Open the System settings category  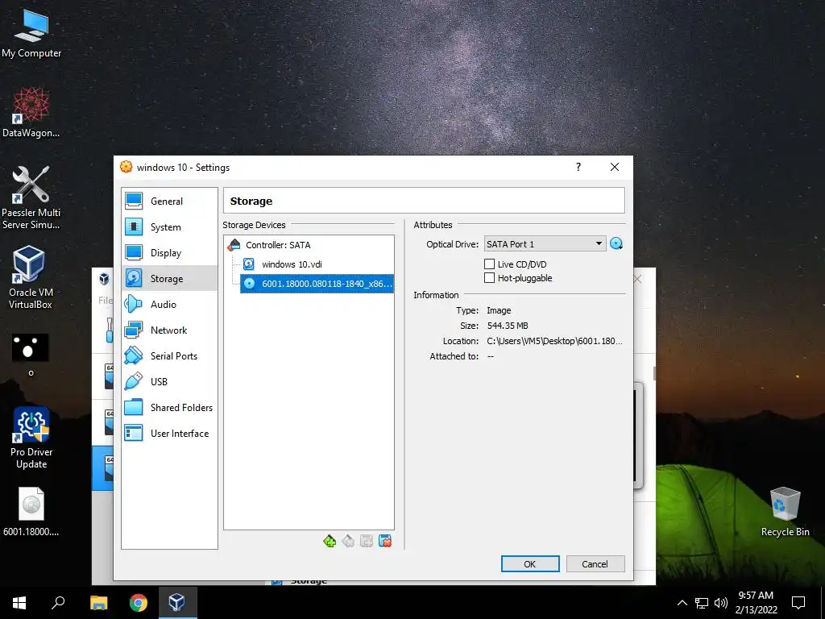point(169,226)
